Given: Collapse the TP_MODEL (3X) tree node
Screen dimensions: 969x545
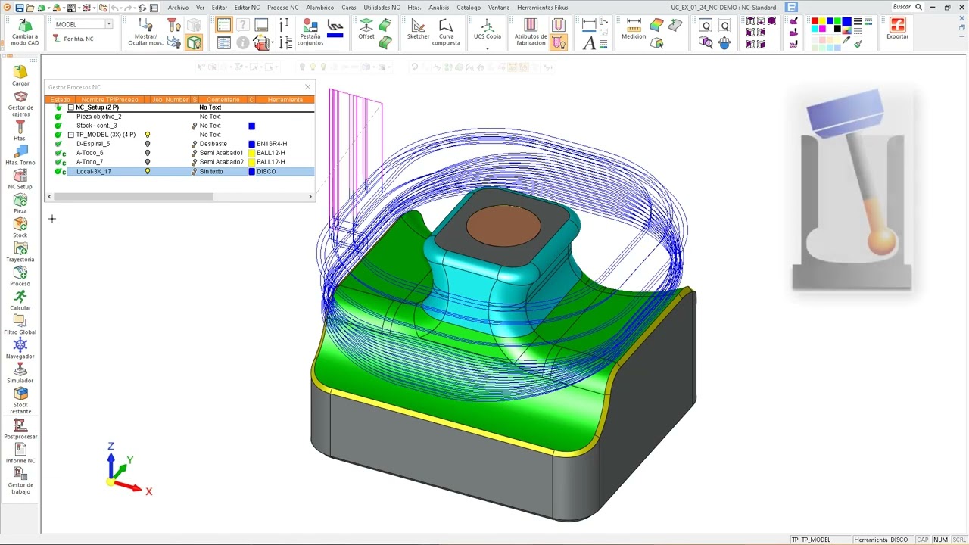Looking at the screenshot, I should coord(70,135).
